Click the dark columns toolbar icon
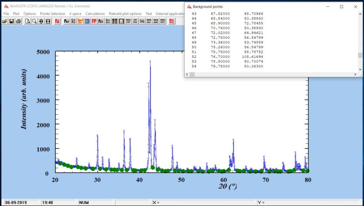The width and height of the screenshot is (364, 206). pos(115,21)
